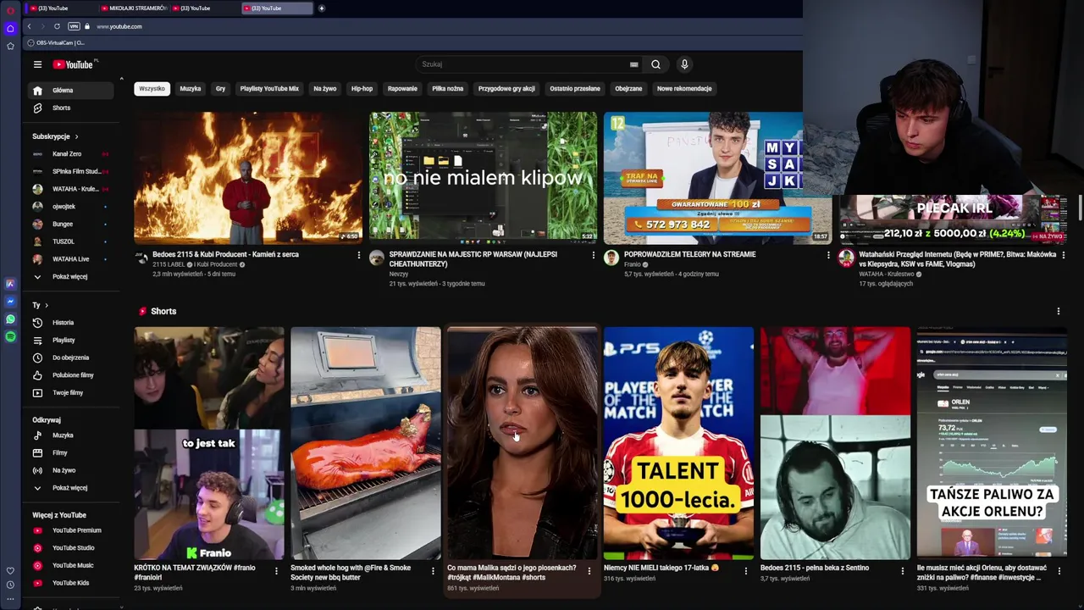Open options menu for Poprowadziłem Telegry video
This screenshot has width=1084, height=610.
[828, 255]
